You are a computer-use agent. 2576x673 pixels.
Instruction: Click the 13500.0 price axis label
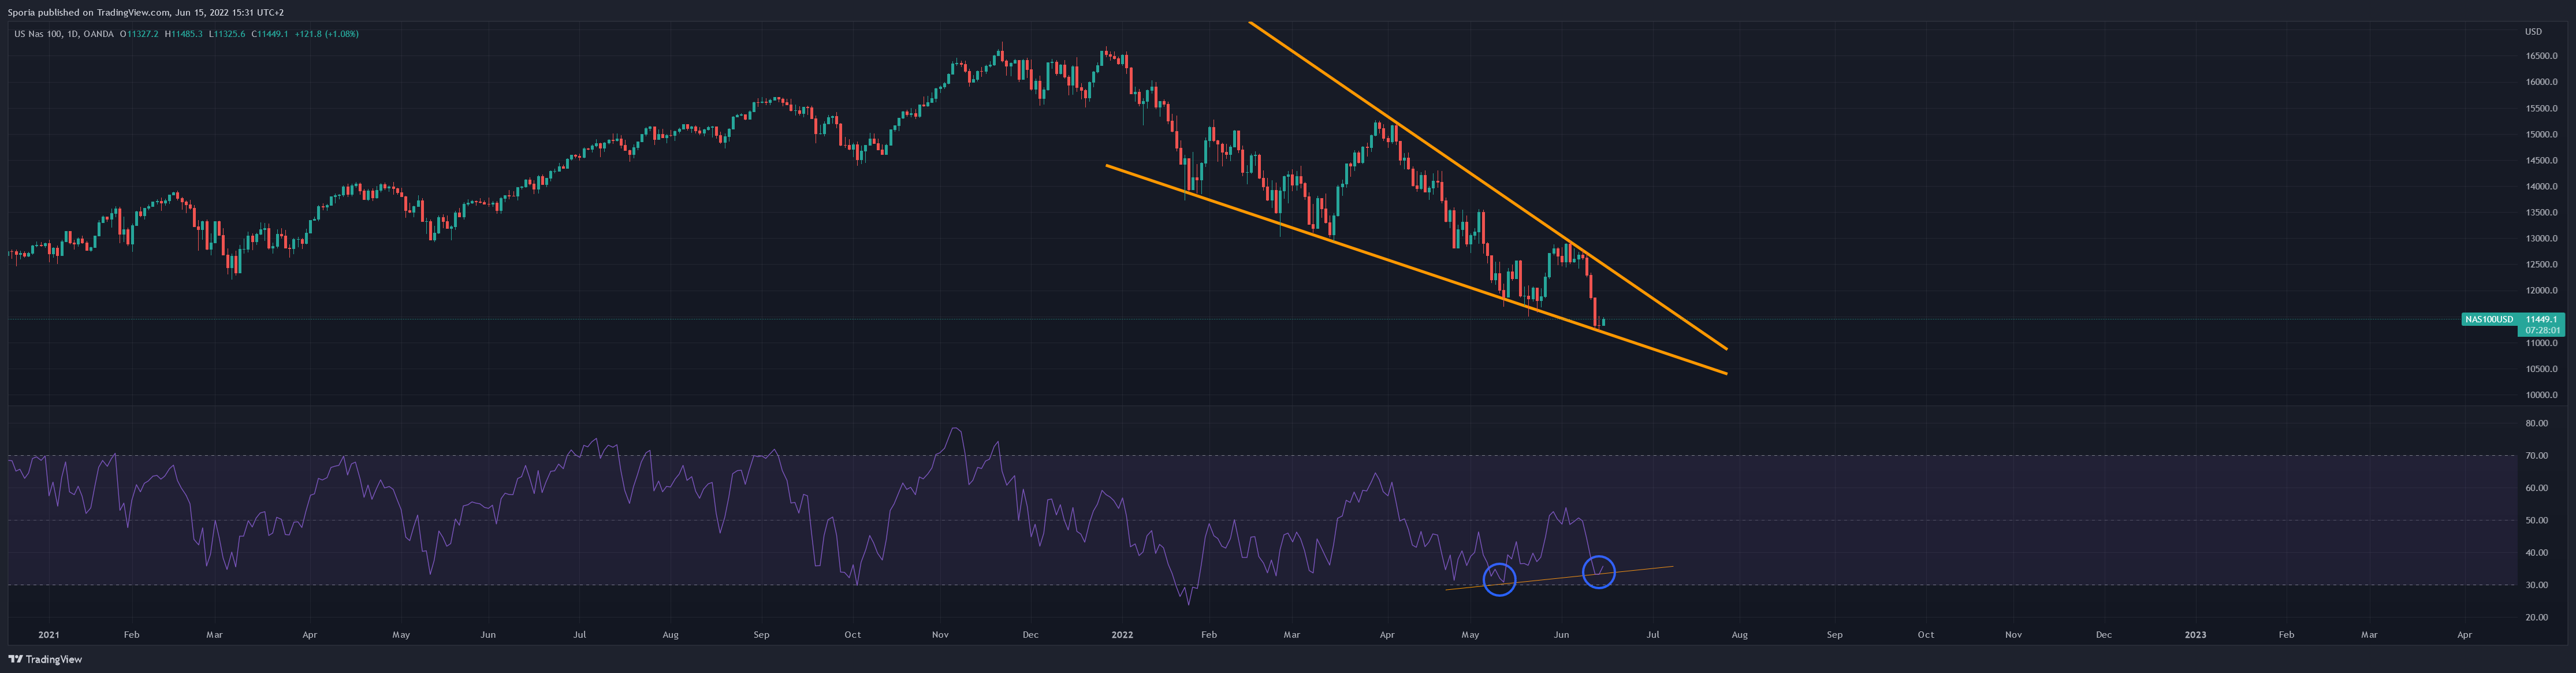tap(2541, 212)
